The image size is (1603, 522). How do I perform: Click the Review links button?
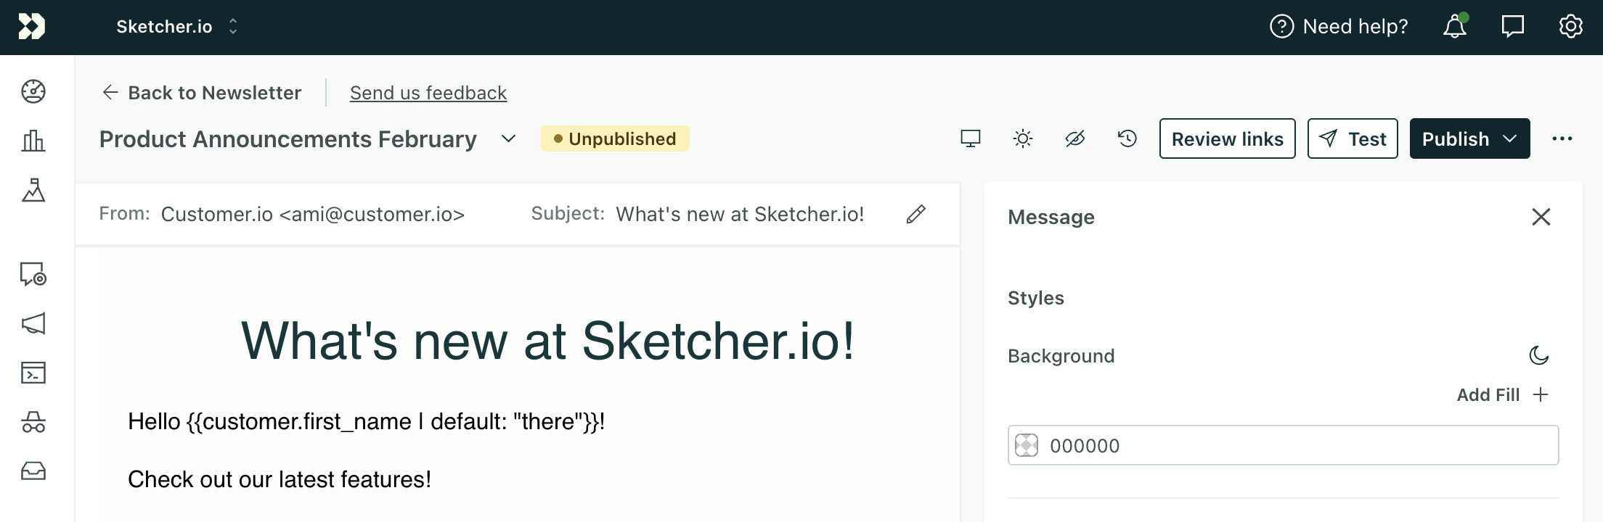(x=1228, y=138)
